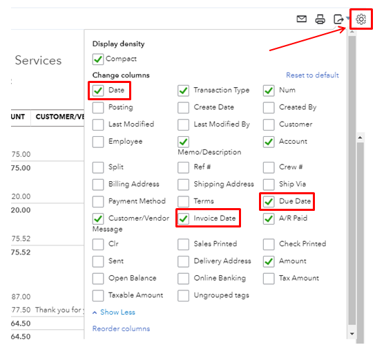Viewport: 375px width, 345px height.
Task: Uncheck the Compact display density checkbox
Action: pyautogui.click(x=98, y=59)
